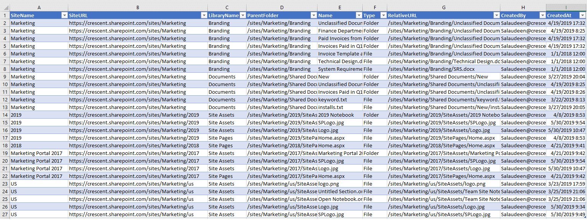Screen dimensions: 587x220
Task: Open the SiteName filter dropdown
Action: 64,15
